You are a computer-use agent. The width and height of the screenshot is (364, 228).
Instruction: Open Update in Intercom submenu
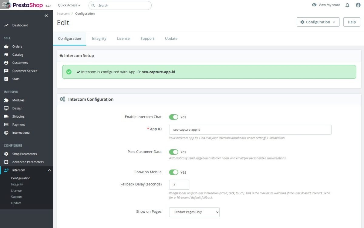pyautogui.click(x=16, y=203)
